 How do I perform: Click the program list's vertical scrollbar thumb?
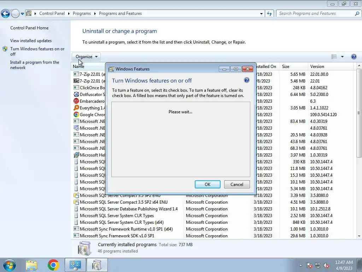[x=359, y=113]
